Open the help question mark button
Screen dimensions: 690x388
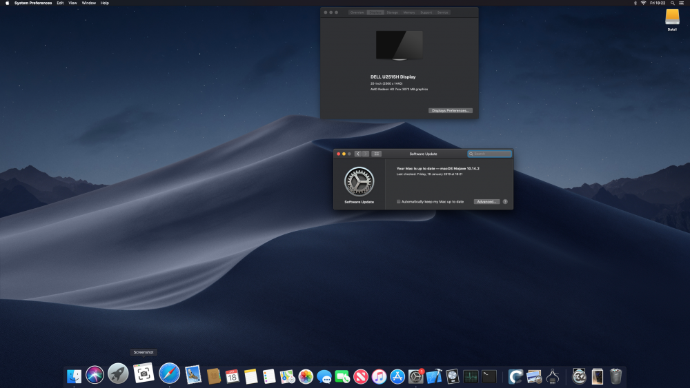(505, 202)
